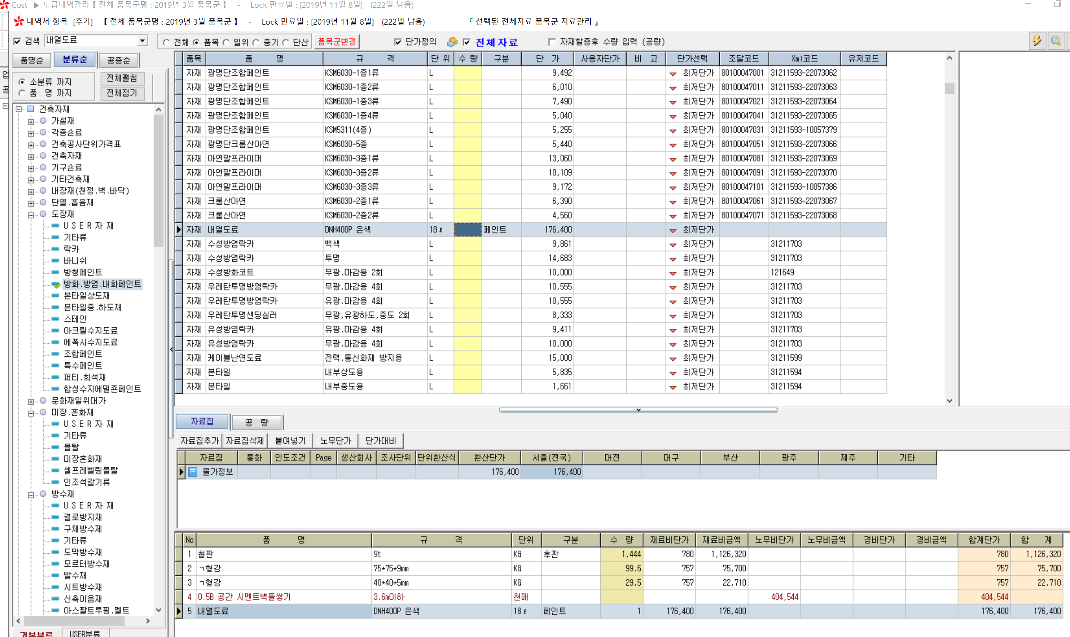Click the 품목군변경 button
The image size is (1070, 637).
(x=336, y=42)
